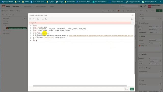
Task: Click OK in the Code Editor
Action: [x=132, y=89]
